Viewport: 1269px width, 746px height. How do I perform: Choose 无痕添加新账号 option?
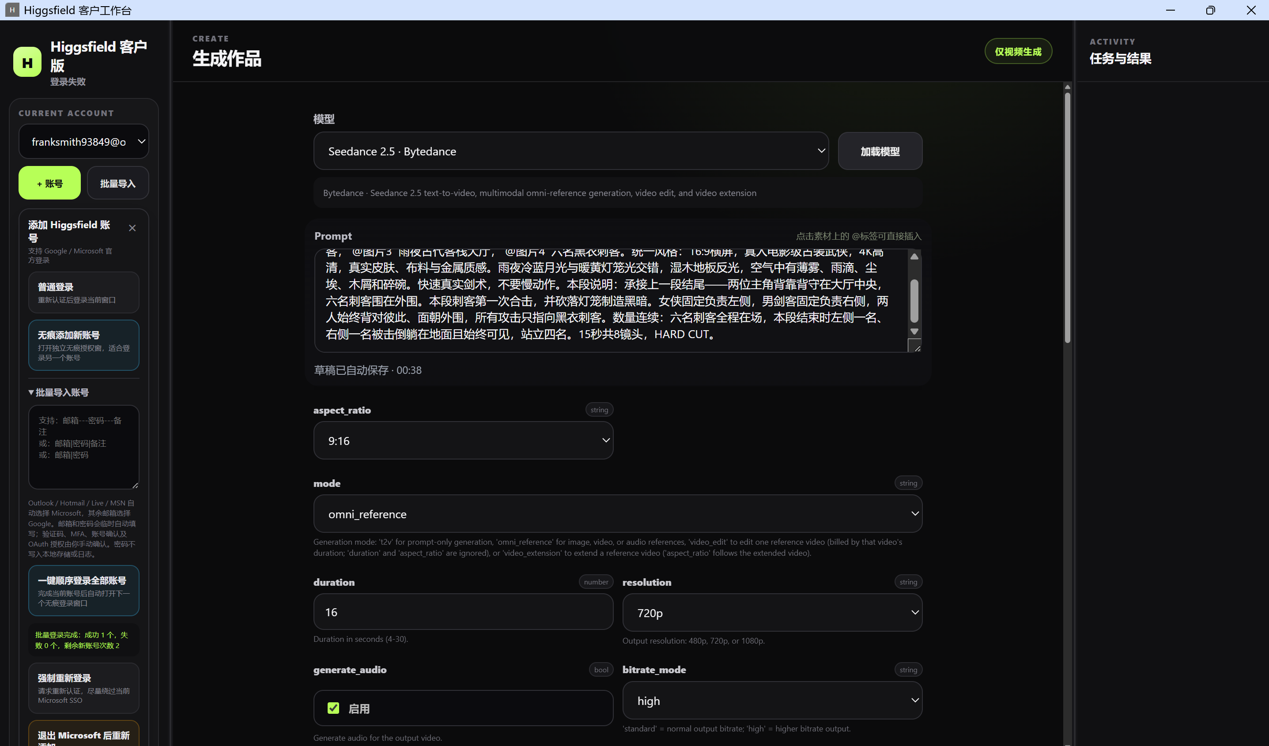click(83, 345)
